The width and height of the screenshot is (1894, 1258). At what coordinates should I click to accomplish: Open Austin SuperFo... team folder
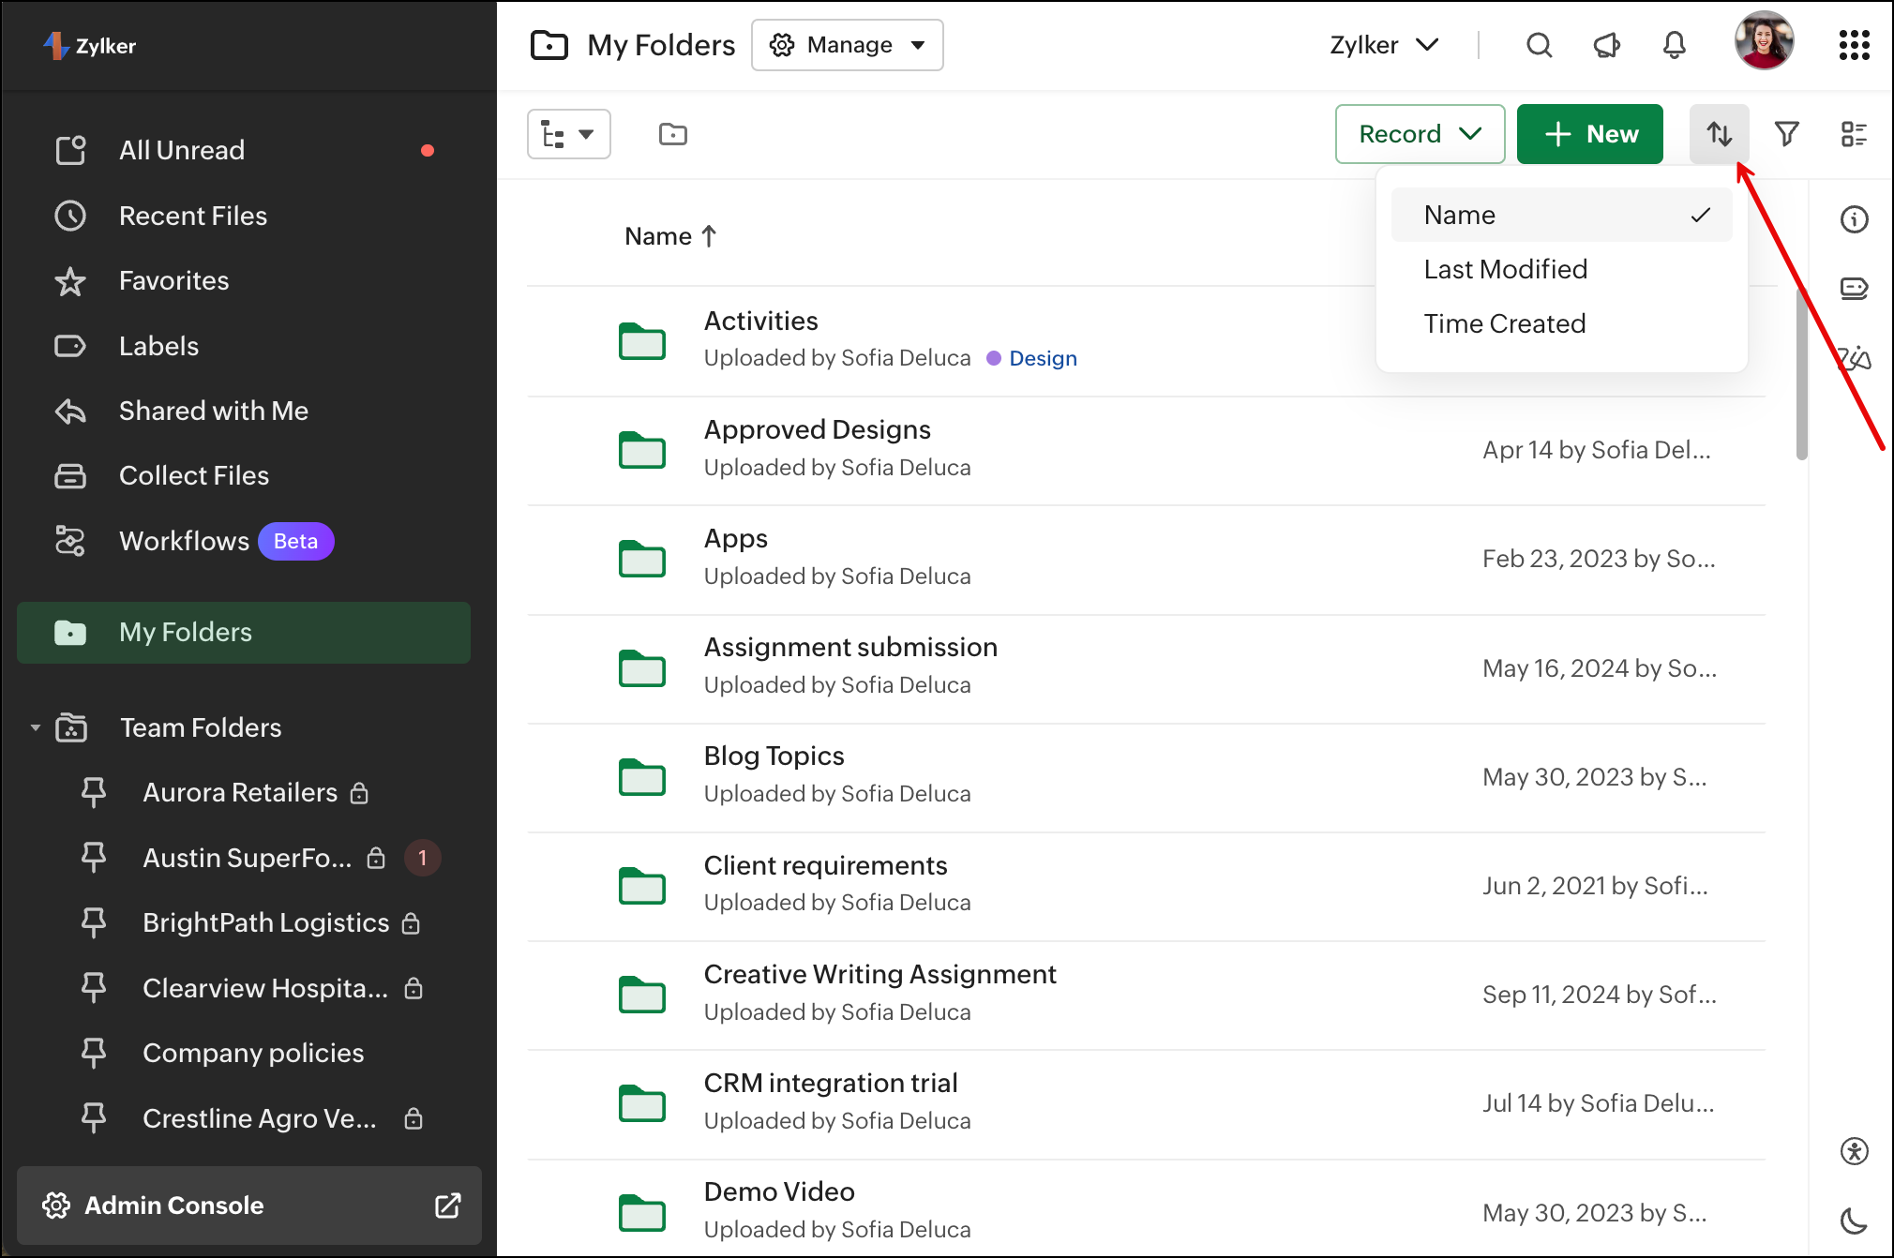248,859
